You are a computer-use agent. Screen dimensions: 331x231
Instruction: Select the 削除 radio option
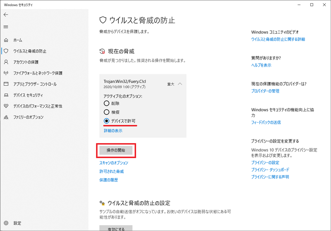coord(106,103)
